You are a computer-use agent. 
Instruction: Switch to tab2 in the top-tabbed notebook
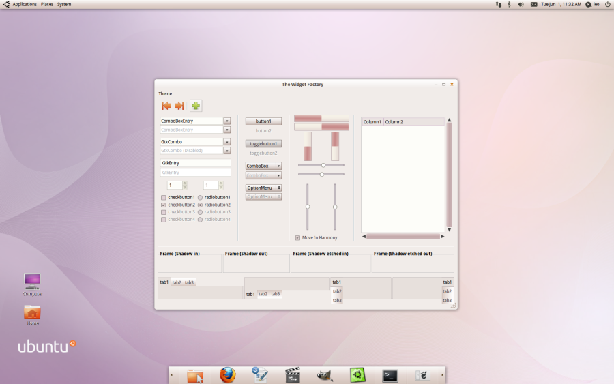[x=177, y=282]
